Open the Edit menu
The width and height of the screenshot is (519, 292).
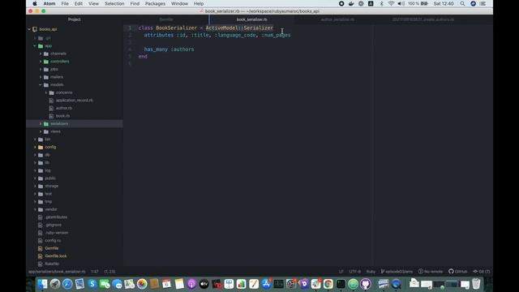[x=79, y=3]
